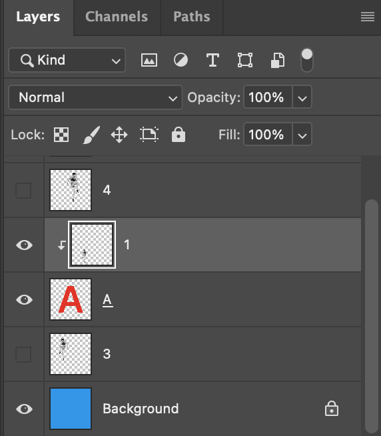This screenshot has height=436, width=381.
Task: Lock position move icon
Action: [x=119, y=135]
